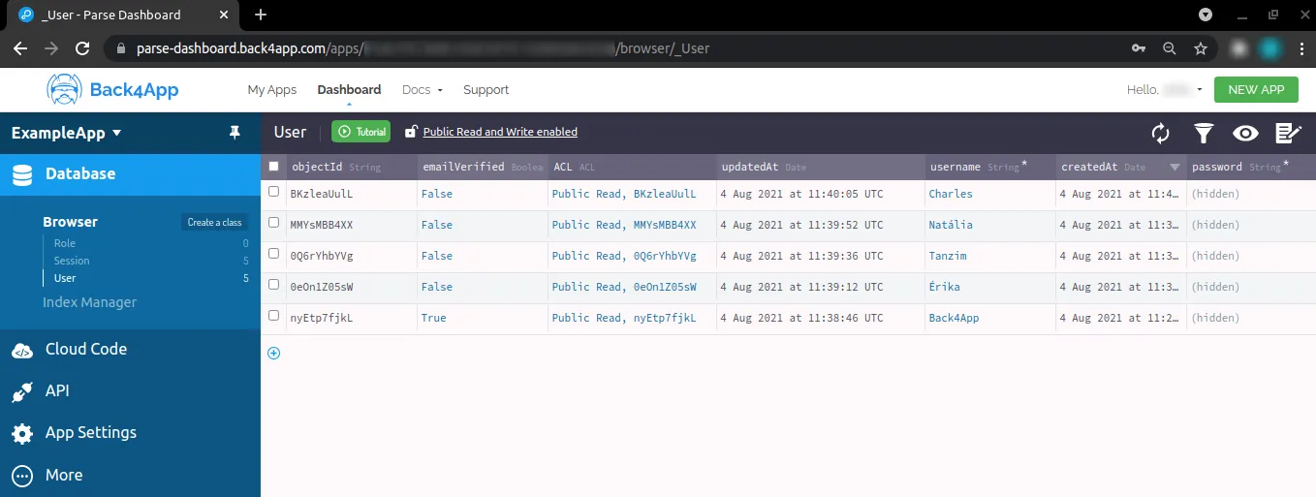Sort by the createdAt column arrow
Image resolution: width=1316 pixels, height=497 pixels.
coord(1175,167)
